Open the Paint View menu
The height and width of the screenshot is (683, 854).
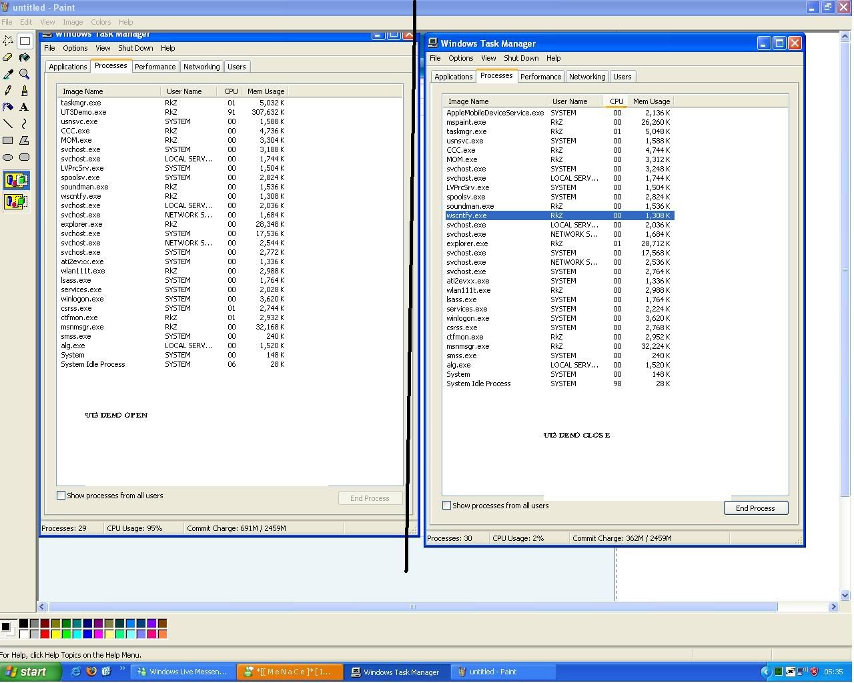point(47,22)
